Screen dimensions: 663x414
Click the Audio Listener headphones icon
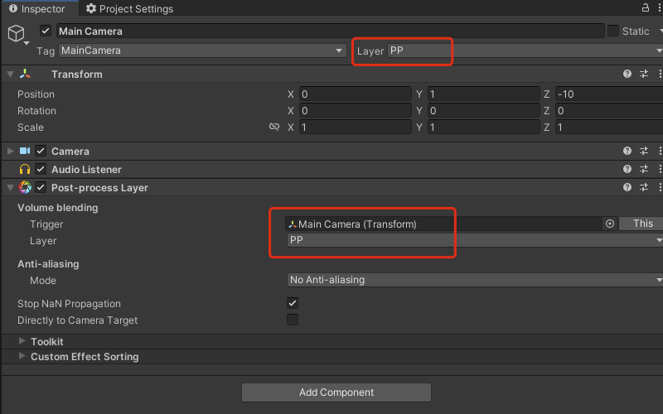click(x=25, y=169)
